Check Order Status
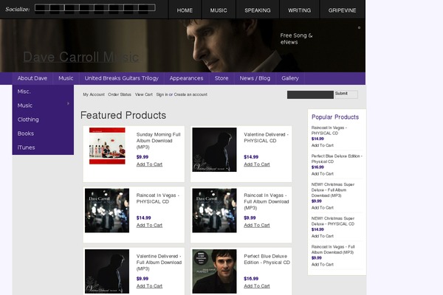 (x=120, y=94)
